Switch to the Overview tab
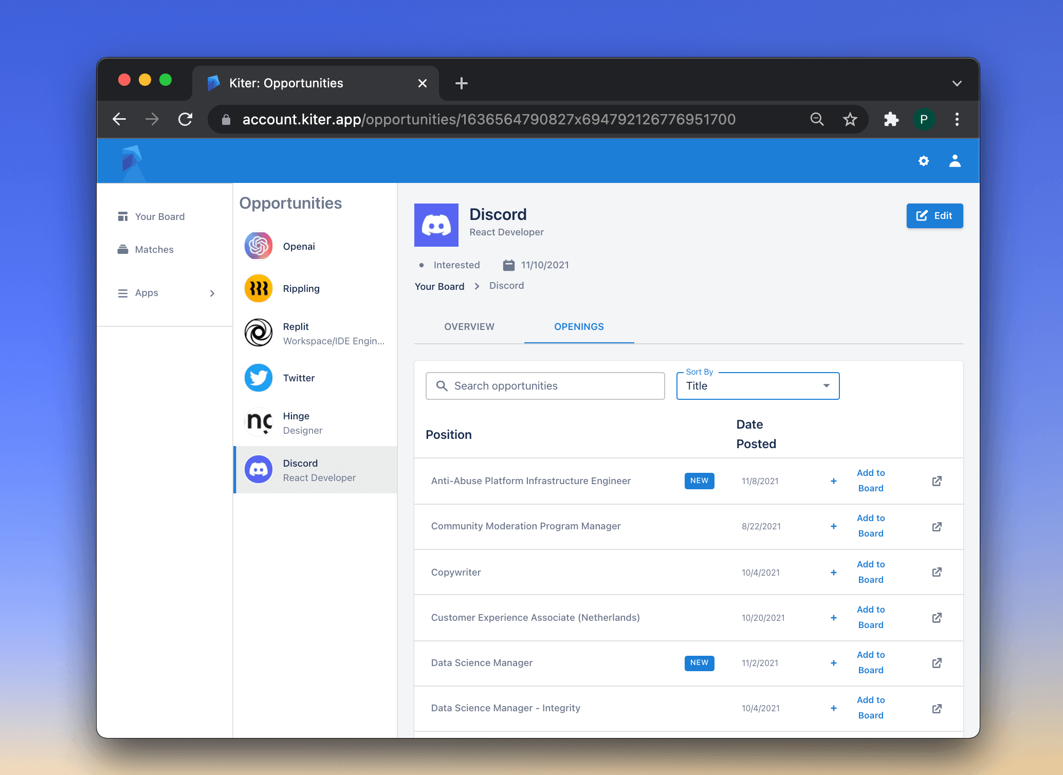Image resolution: width=1063 pixels, height=775 pixels. (469, 327)
